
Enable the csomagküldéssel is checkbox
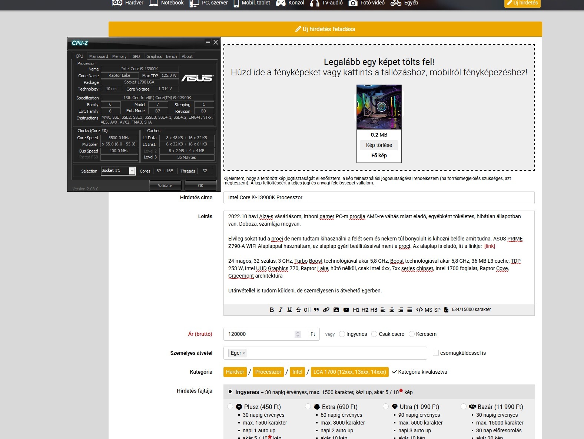(x=436, y=353)
